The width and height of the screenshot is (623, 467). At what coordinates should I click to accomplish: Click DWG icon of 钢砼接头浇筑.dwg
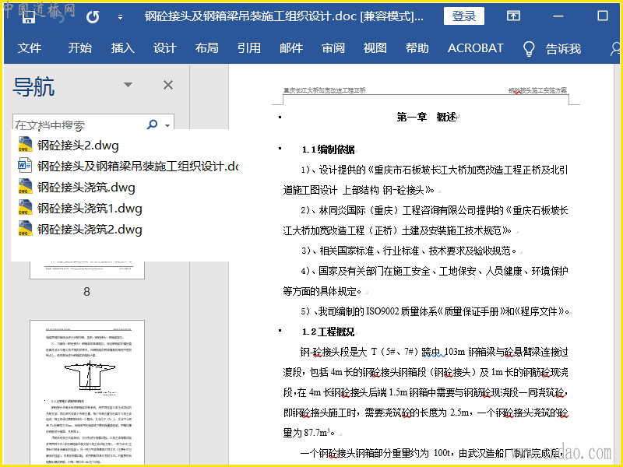click(x=25, y=187)
